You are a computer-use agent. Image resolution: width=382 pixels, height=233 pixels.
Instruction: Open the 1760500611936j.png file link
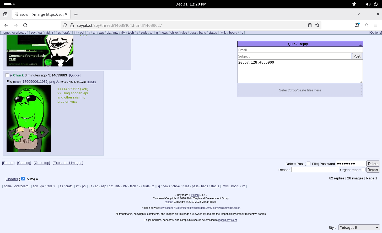coord(39,82)
